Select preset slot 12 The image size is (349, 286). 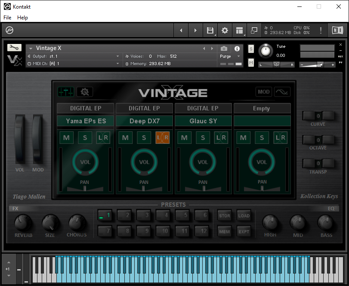202,231
